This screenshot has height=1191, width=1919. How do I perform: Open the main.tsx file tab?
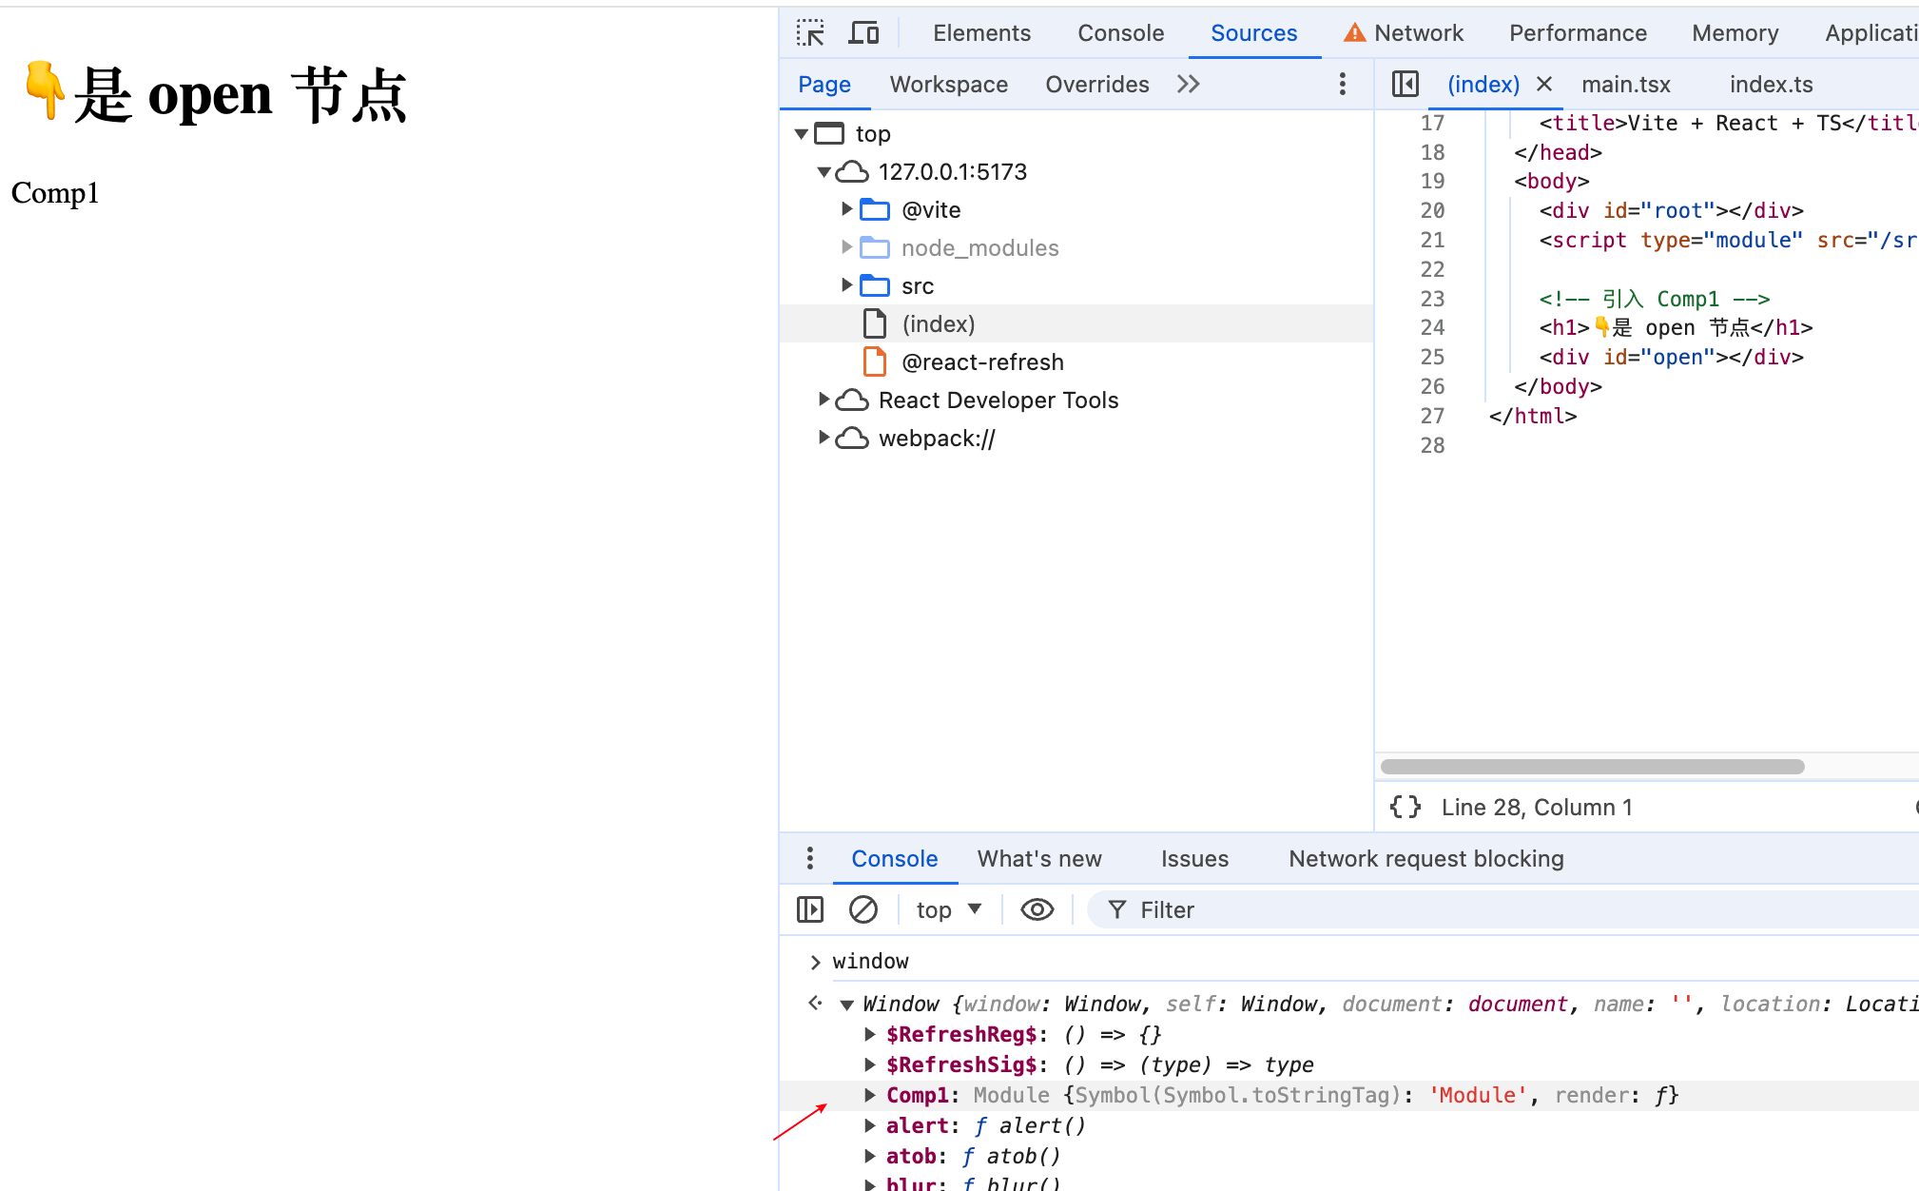point(1625,84)
